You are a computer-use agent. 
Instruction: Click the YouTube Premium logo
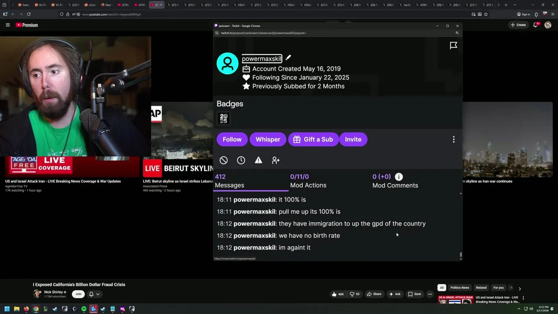click(x=27, y=25)
